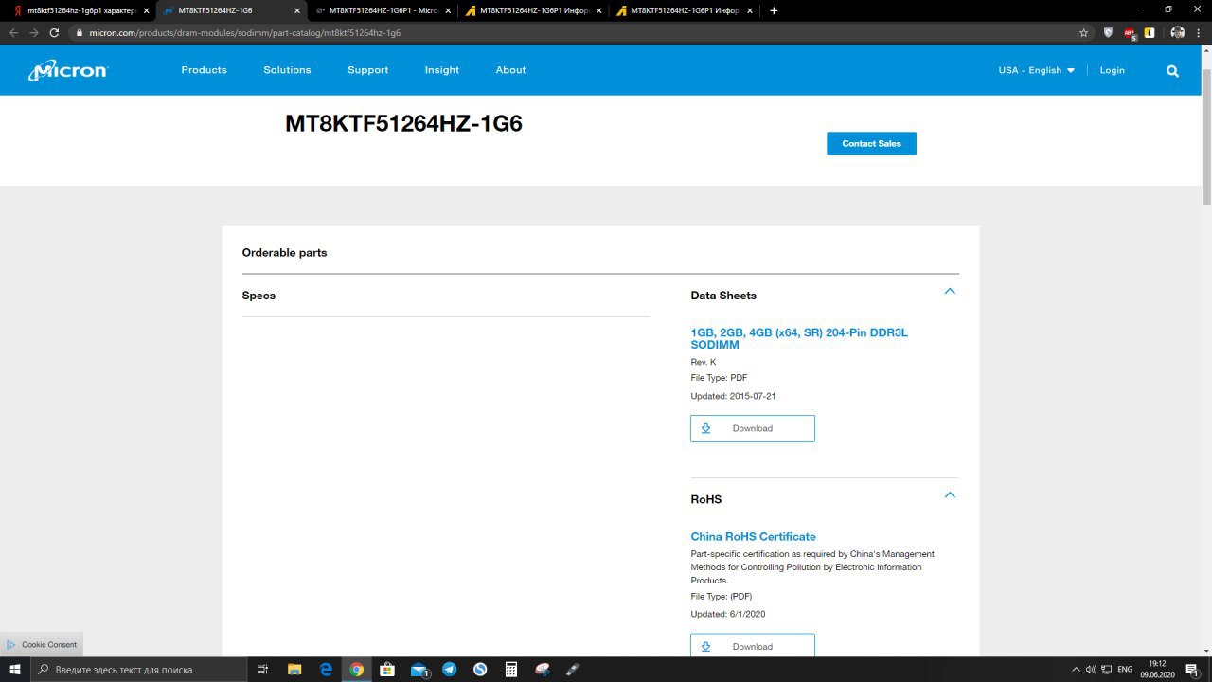This screenshot has width=1212, height=682.
Task: Click the Chrome icon on the taskbar
Action: coord(357,669)
